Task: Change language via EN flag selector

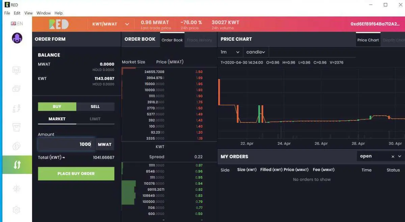Action: (x=17, y=24)
